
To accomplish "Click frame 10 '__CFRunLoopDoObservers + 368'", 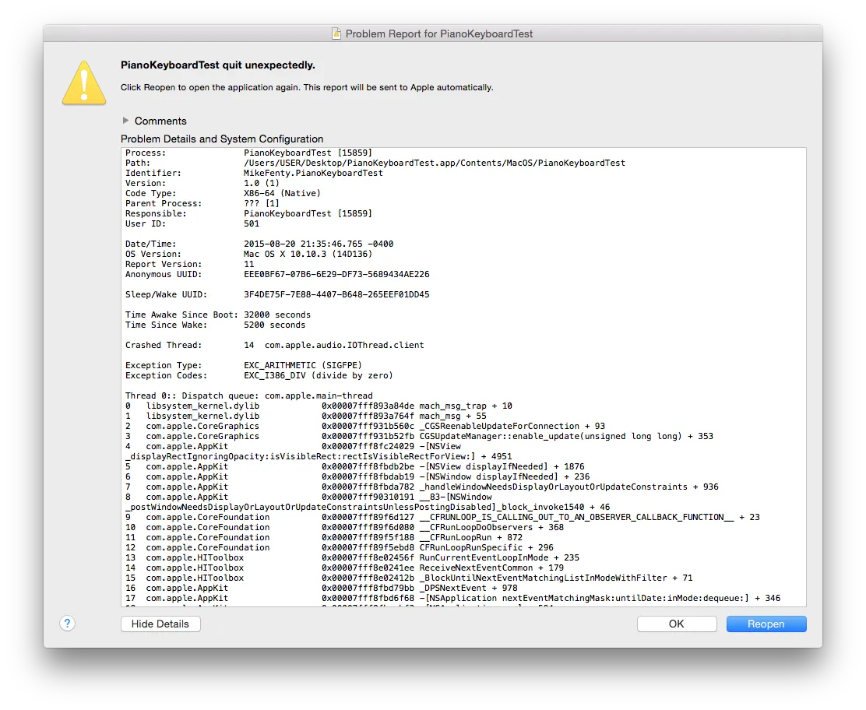I will click(491, 527).
